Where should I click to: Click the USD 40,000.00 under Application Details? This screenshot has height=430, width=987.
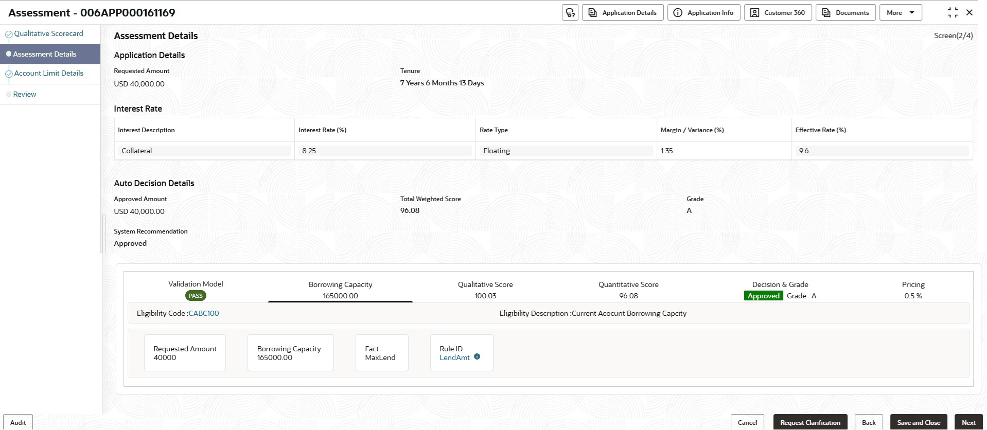pyautogui.click(x=139, y=84)
